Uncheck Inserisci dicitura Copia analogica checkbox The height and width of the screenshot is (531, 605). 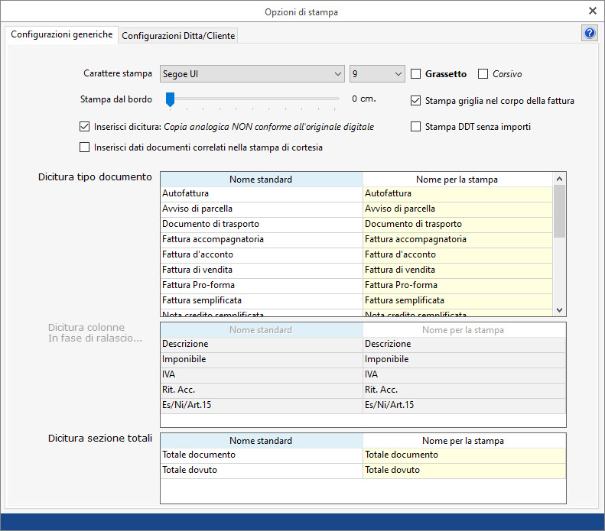coord(84,126)
